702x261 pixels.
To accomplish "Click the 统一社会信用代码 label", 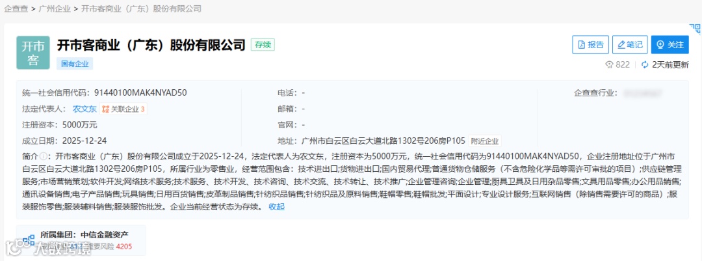I will 56,93.
